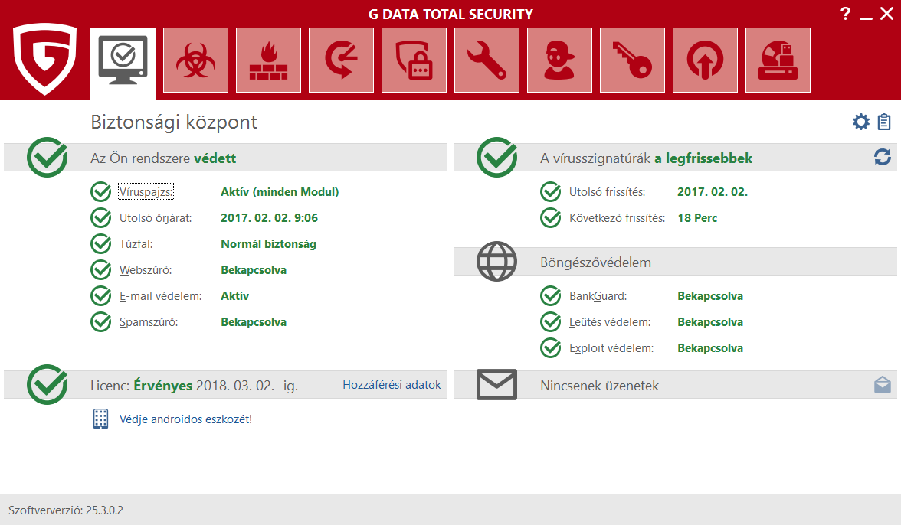The height and width of the screenshot is (525, 901).
Task: Click the Szoftververzió: 25.3.0.2 status text
Action: tap(66, 510)
